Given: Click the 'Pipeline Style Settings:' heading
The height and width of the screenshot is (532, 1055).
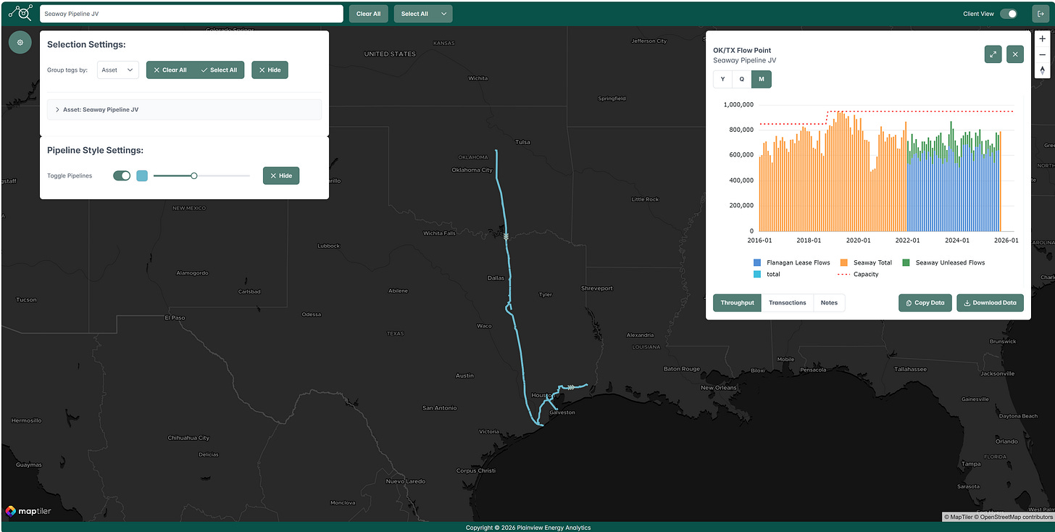Looking at the screenshot, I should tap(95, 150).
